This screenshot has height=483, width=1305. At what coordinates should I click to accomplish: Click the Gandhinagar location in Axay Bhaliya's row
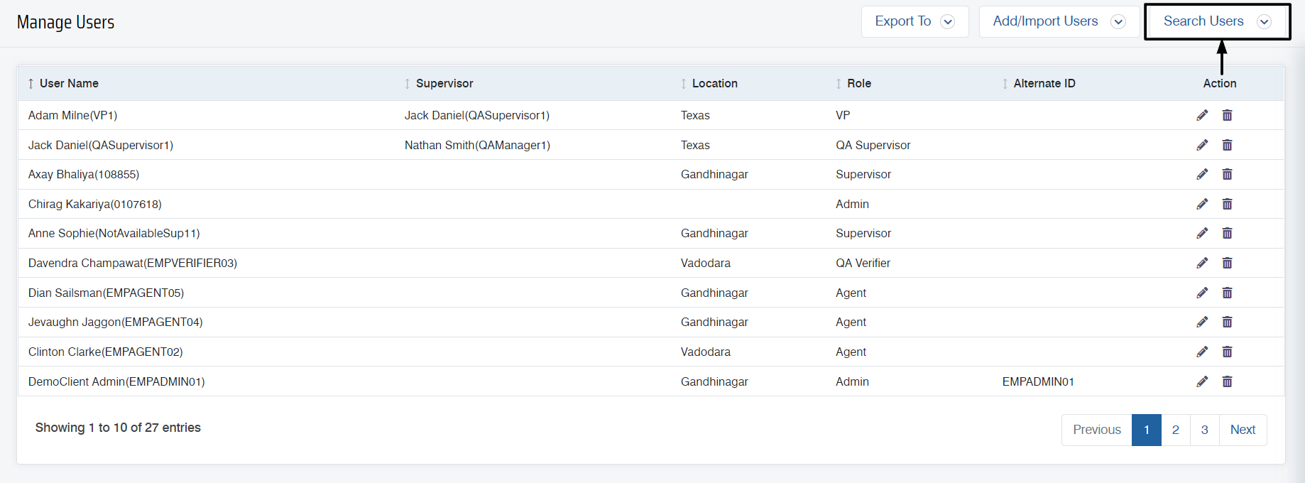(x=714, y=174)
